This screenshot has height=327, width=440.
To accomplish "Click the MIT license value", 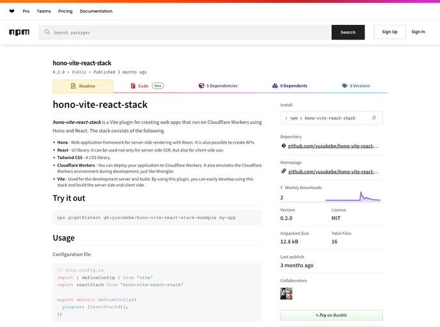I will point(336,218).
